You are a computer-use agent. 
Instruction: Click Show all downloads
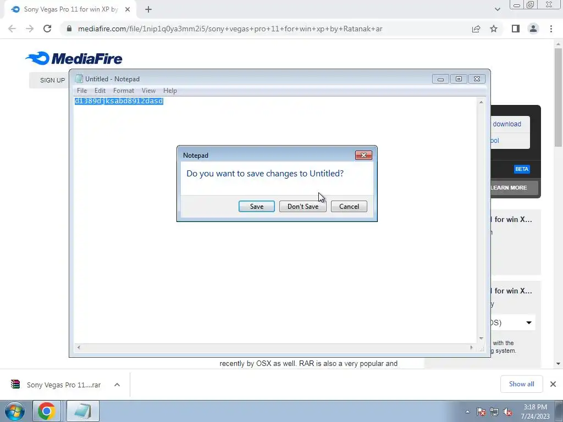pos(521,384)
